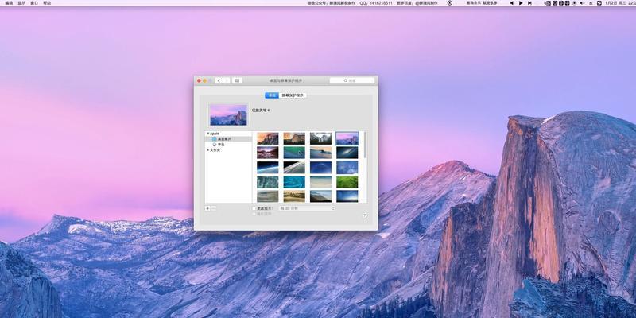Choose the green grass wallpaper
636x318 pixels.
(347, 182)
